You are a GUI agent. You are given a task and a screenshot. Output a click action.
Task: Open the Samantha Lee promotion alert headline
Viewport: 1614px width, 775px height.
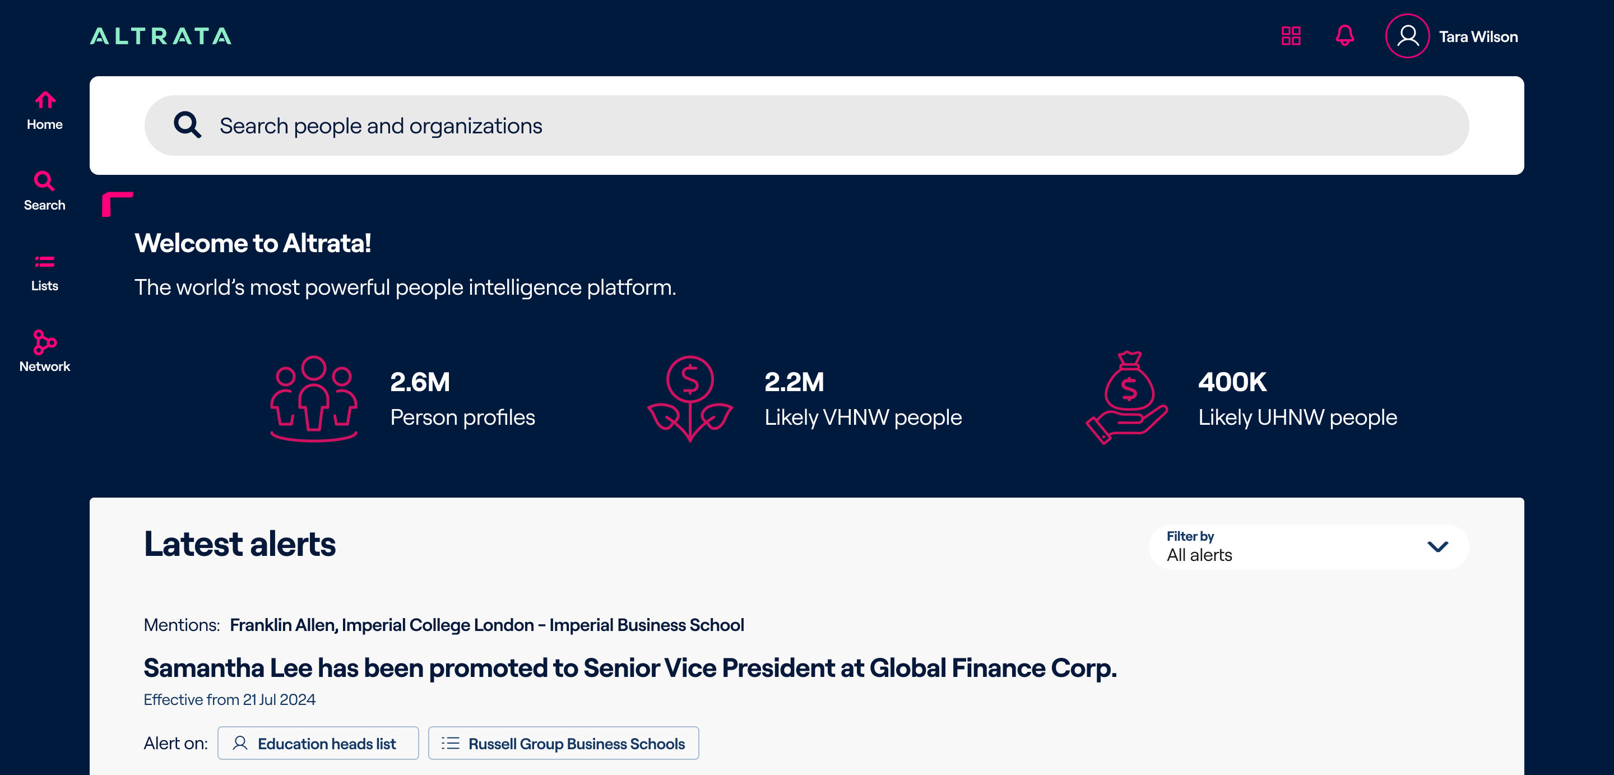click(x=630, y=668)
